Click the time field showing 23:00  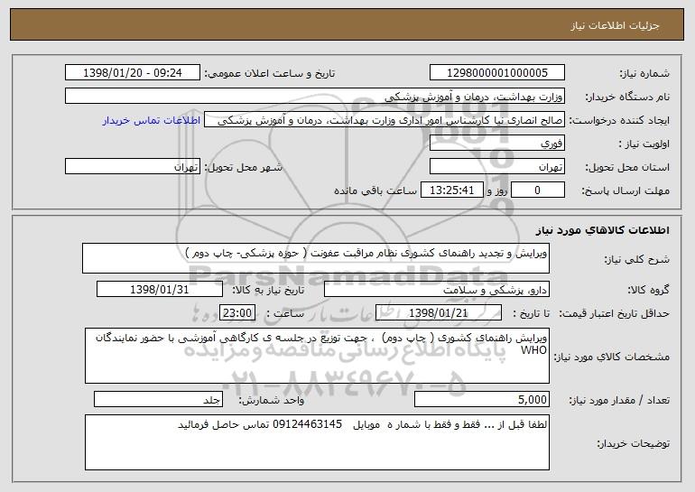(x=237, y=312)
